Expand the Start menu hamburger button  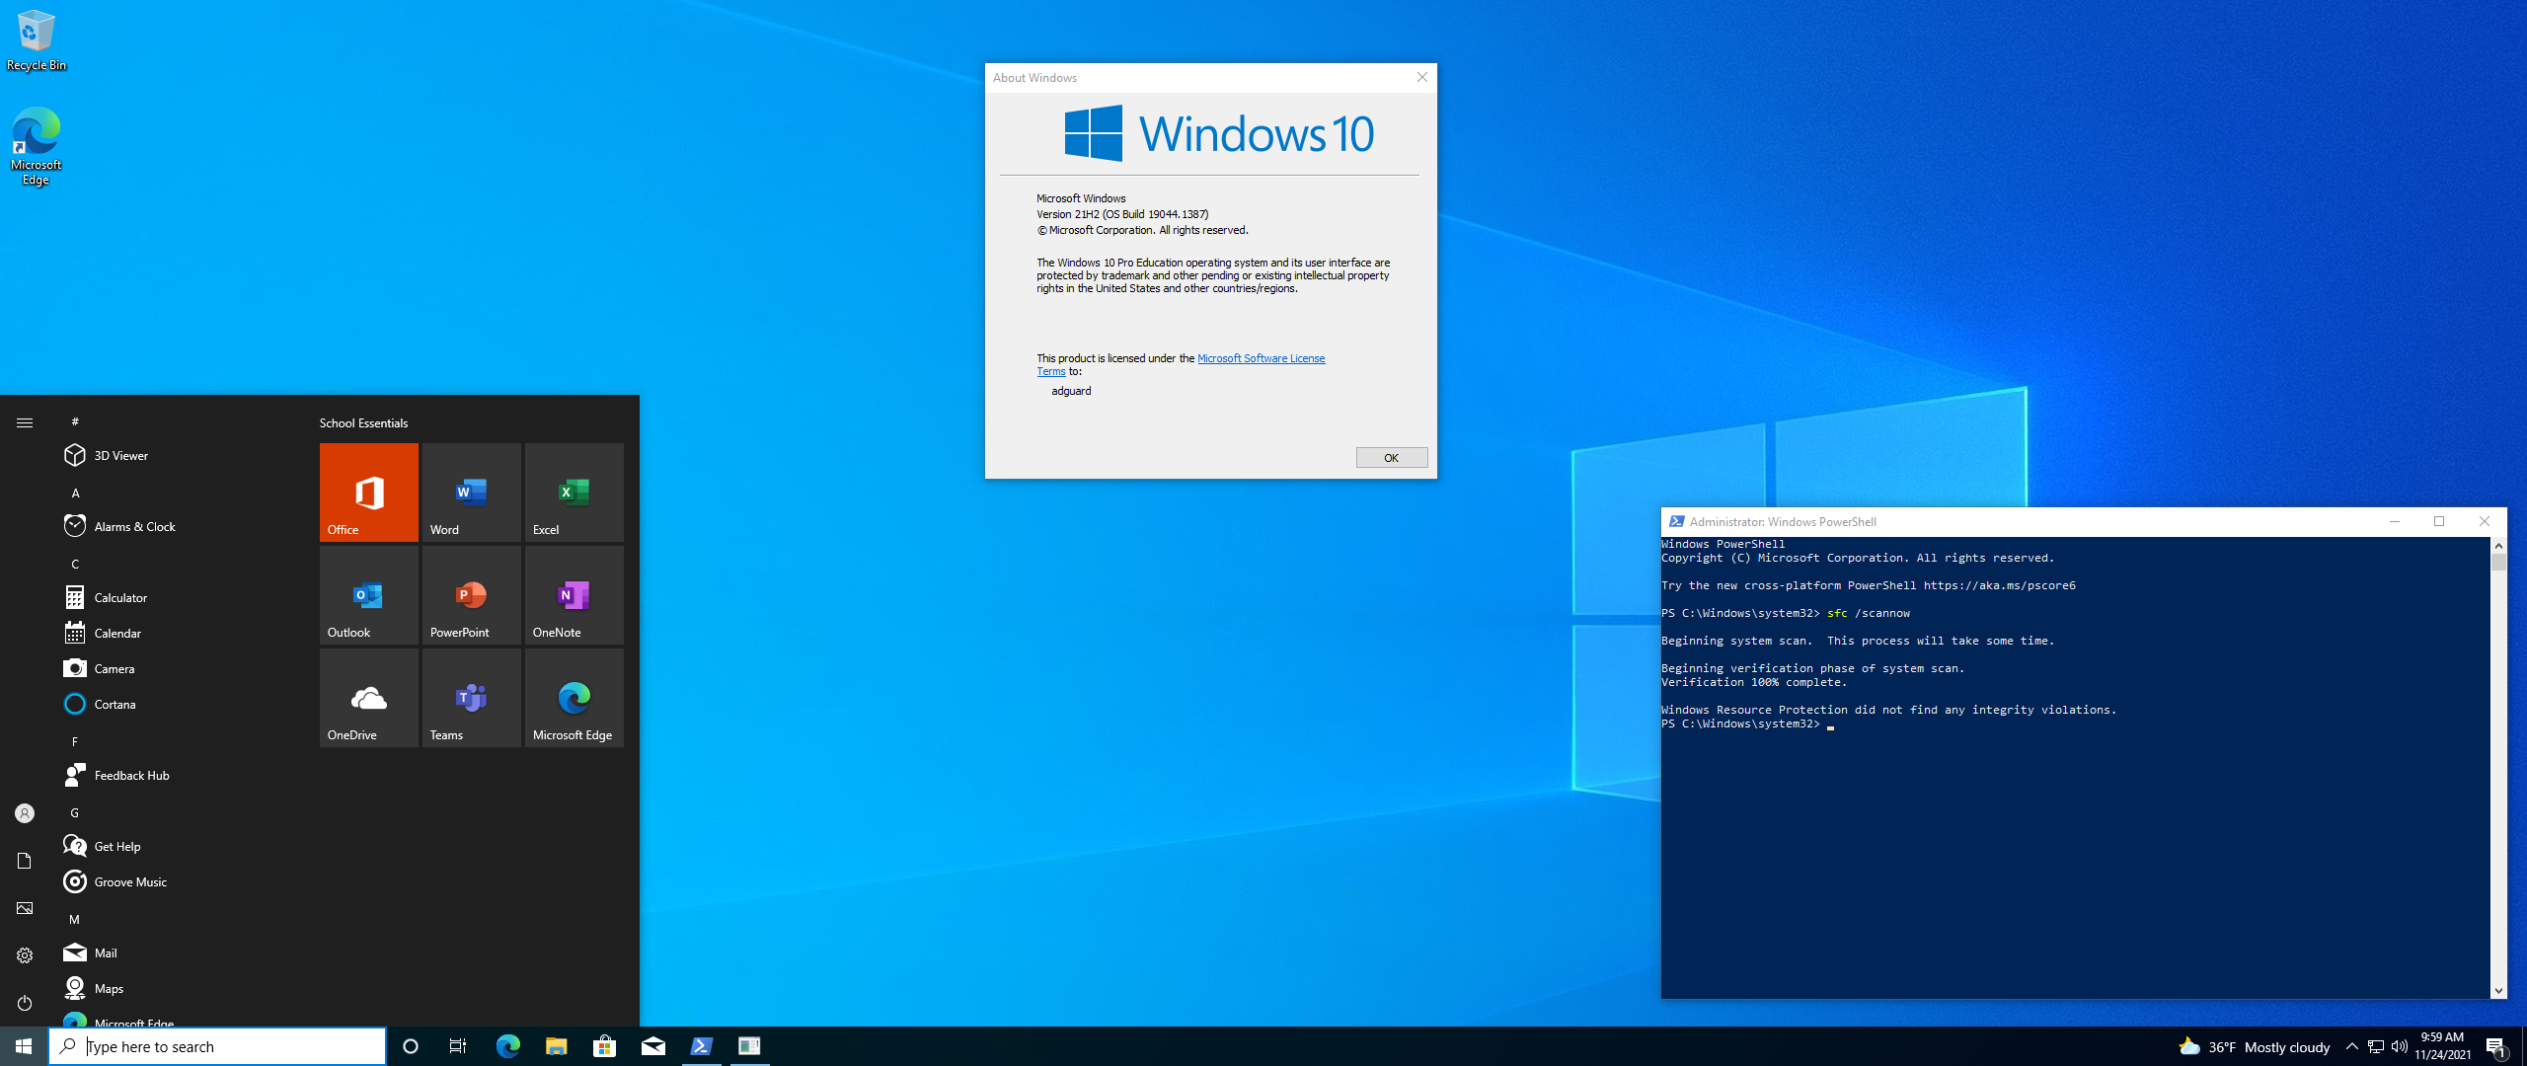point(25,422)
